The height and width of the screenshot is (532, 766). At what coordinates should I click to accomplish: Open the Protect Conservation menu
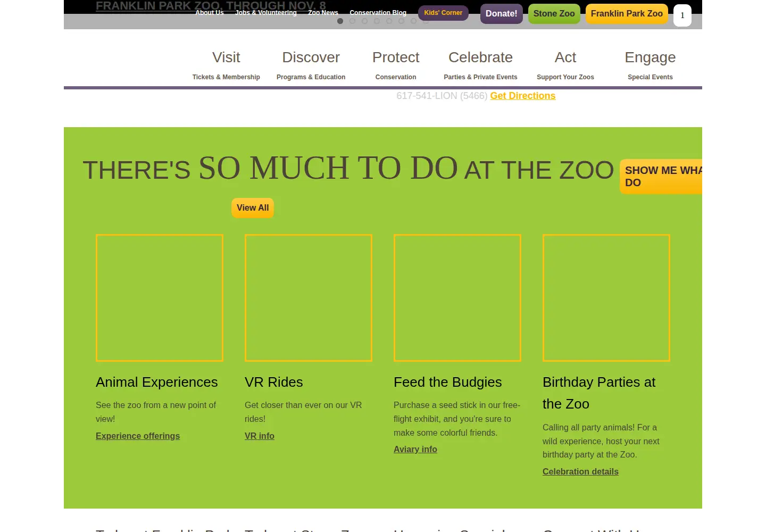point(396,65)
